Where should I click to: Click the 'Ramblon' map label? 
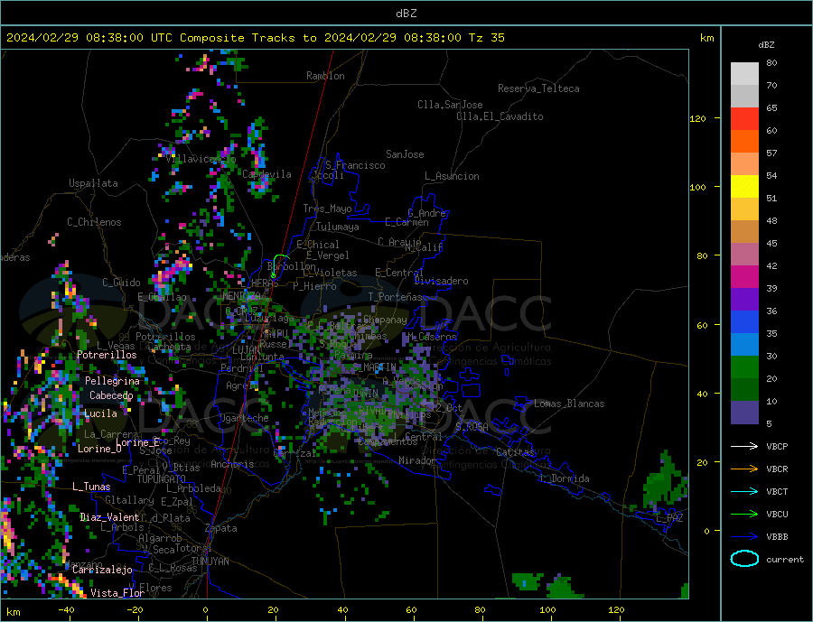325,76
